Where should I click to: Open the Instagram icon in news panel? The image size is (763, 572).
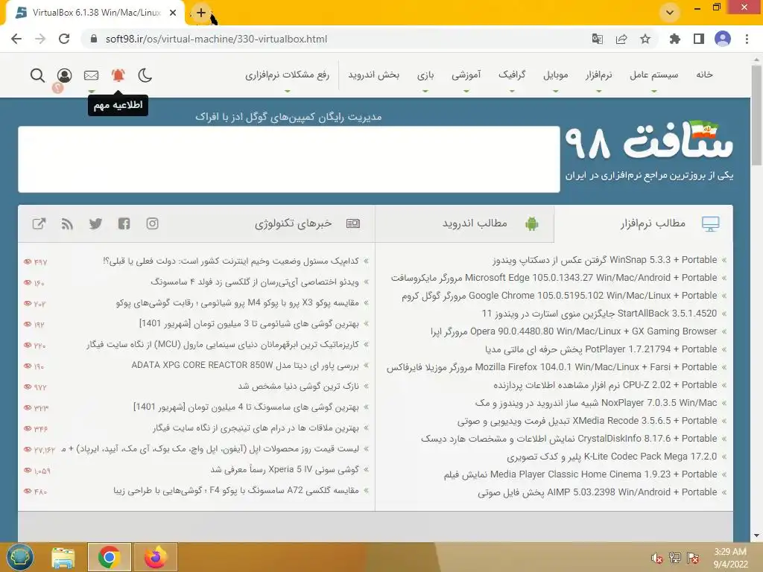(152, 223)
